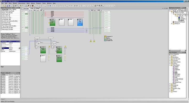Click the home view toolbar icon

point(95,6)
